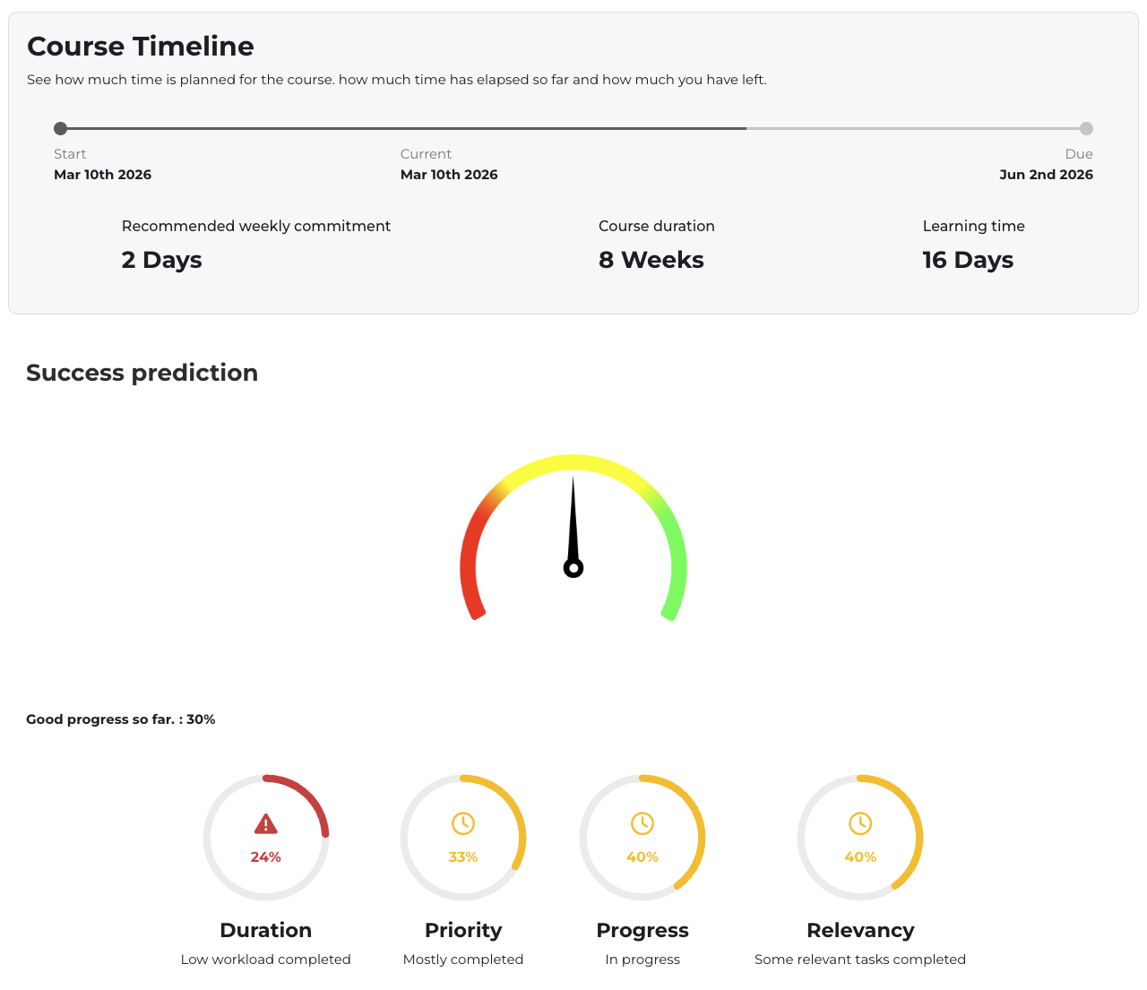Click the Course Timeline heading
Viewport: 1147px width, 990px height.
tap(140, 46)
